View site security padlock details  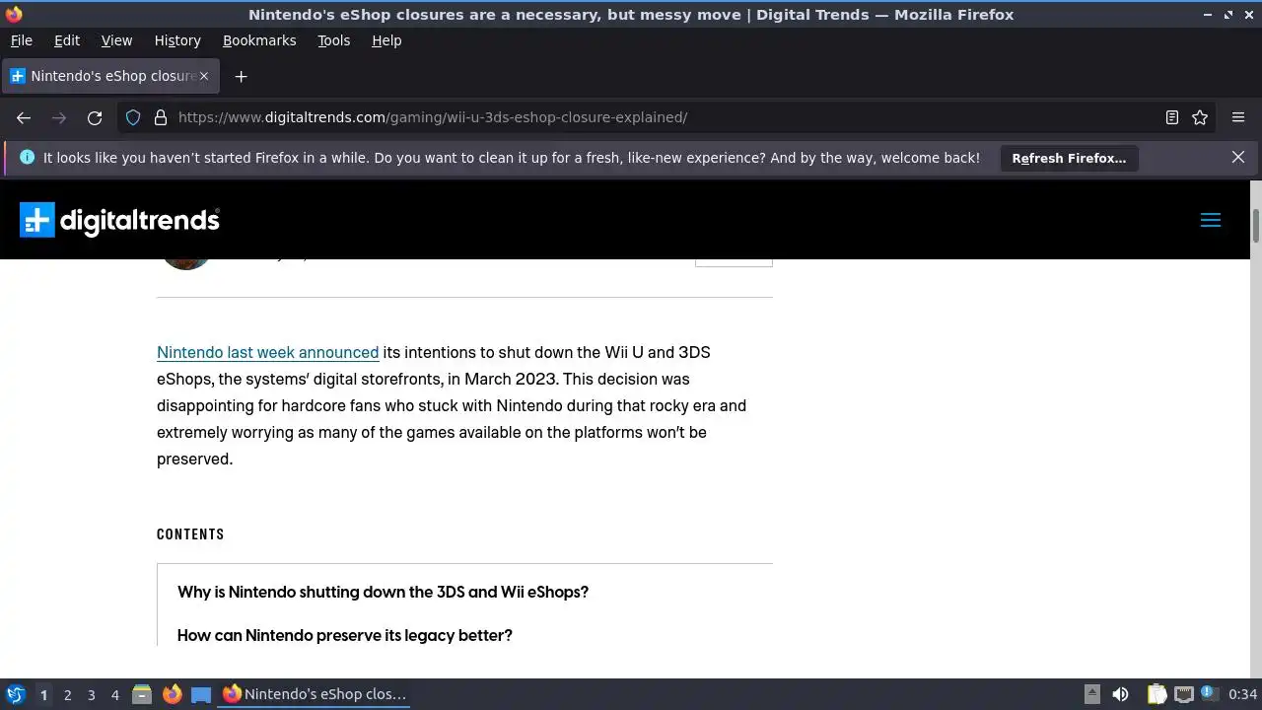(x=161, y=117)
